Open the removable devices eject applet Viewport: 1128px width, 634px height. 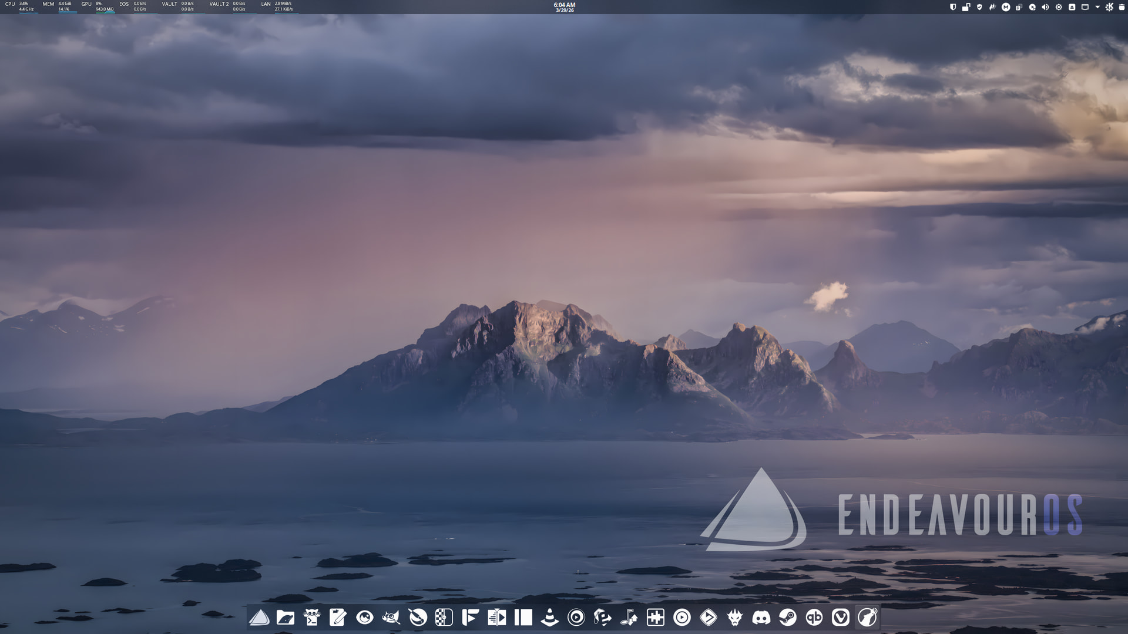click(1072, 7)
